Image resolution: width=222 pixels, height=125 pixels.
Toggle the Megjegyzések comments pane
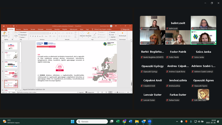tap(90, 92)
